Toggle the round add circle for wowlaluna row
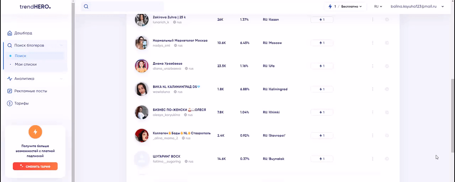The height and width of the screenshot is (182, 455). pos(387,89)
